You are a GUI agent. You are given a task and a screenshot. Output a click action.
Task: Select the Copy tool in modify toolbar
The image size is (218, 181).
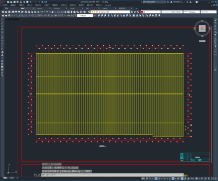point(216,23)
